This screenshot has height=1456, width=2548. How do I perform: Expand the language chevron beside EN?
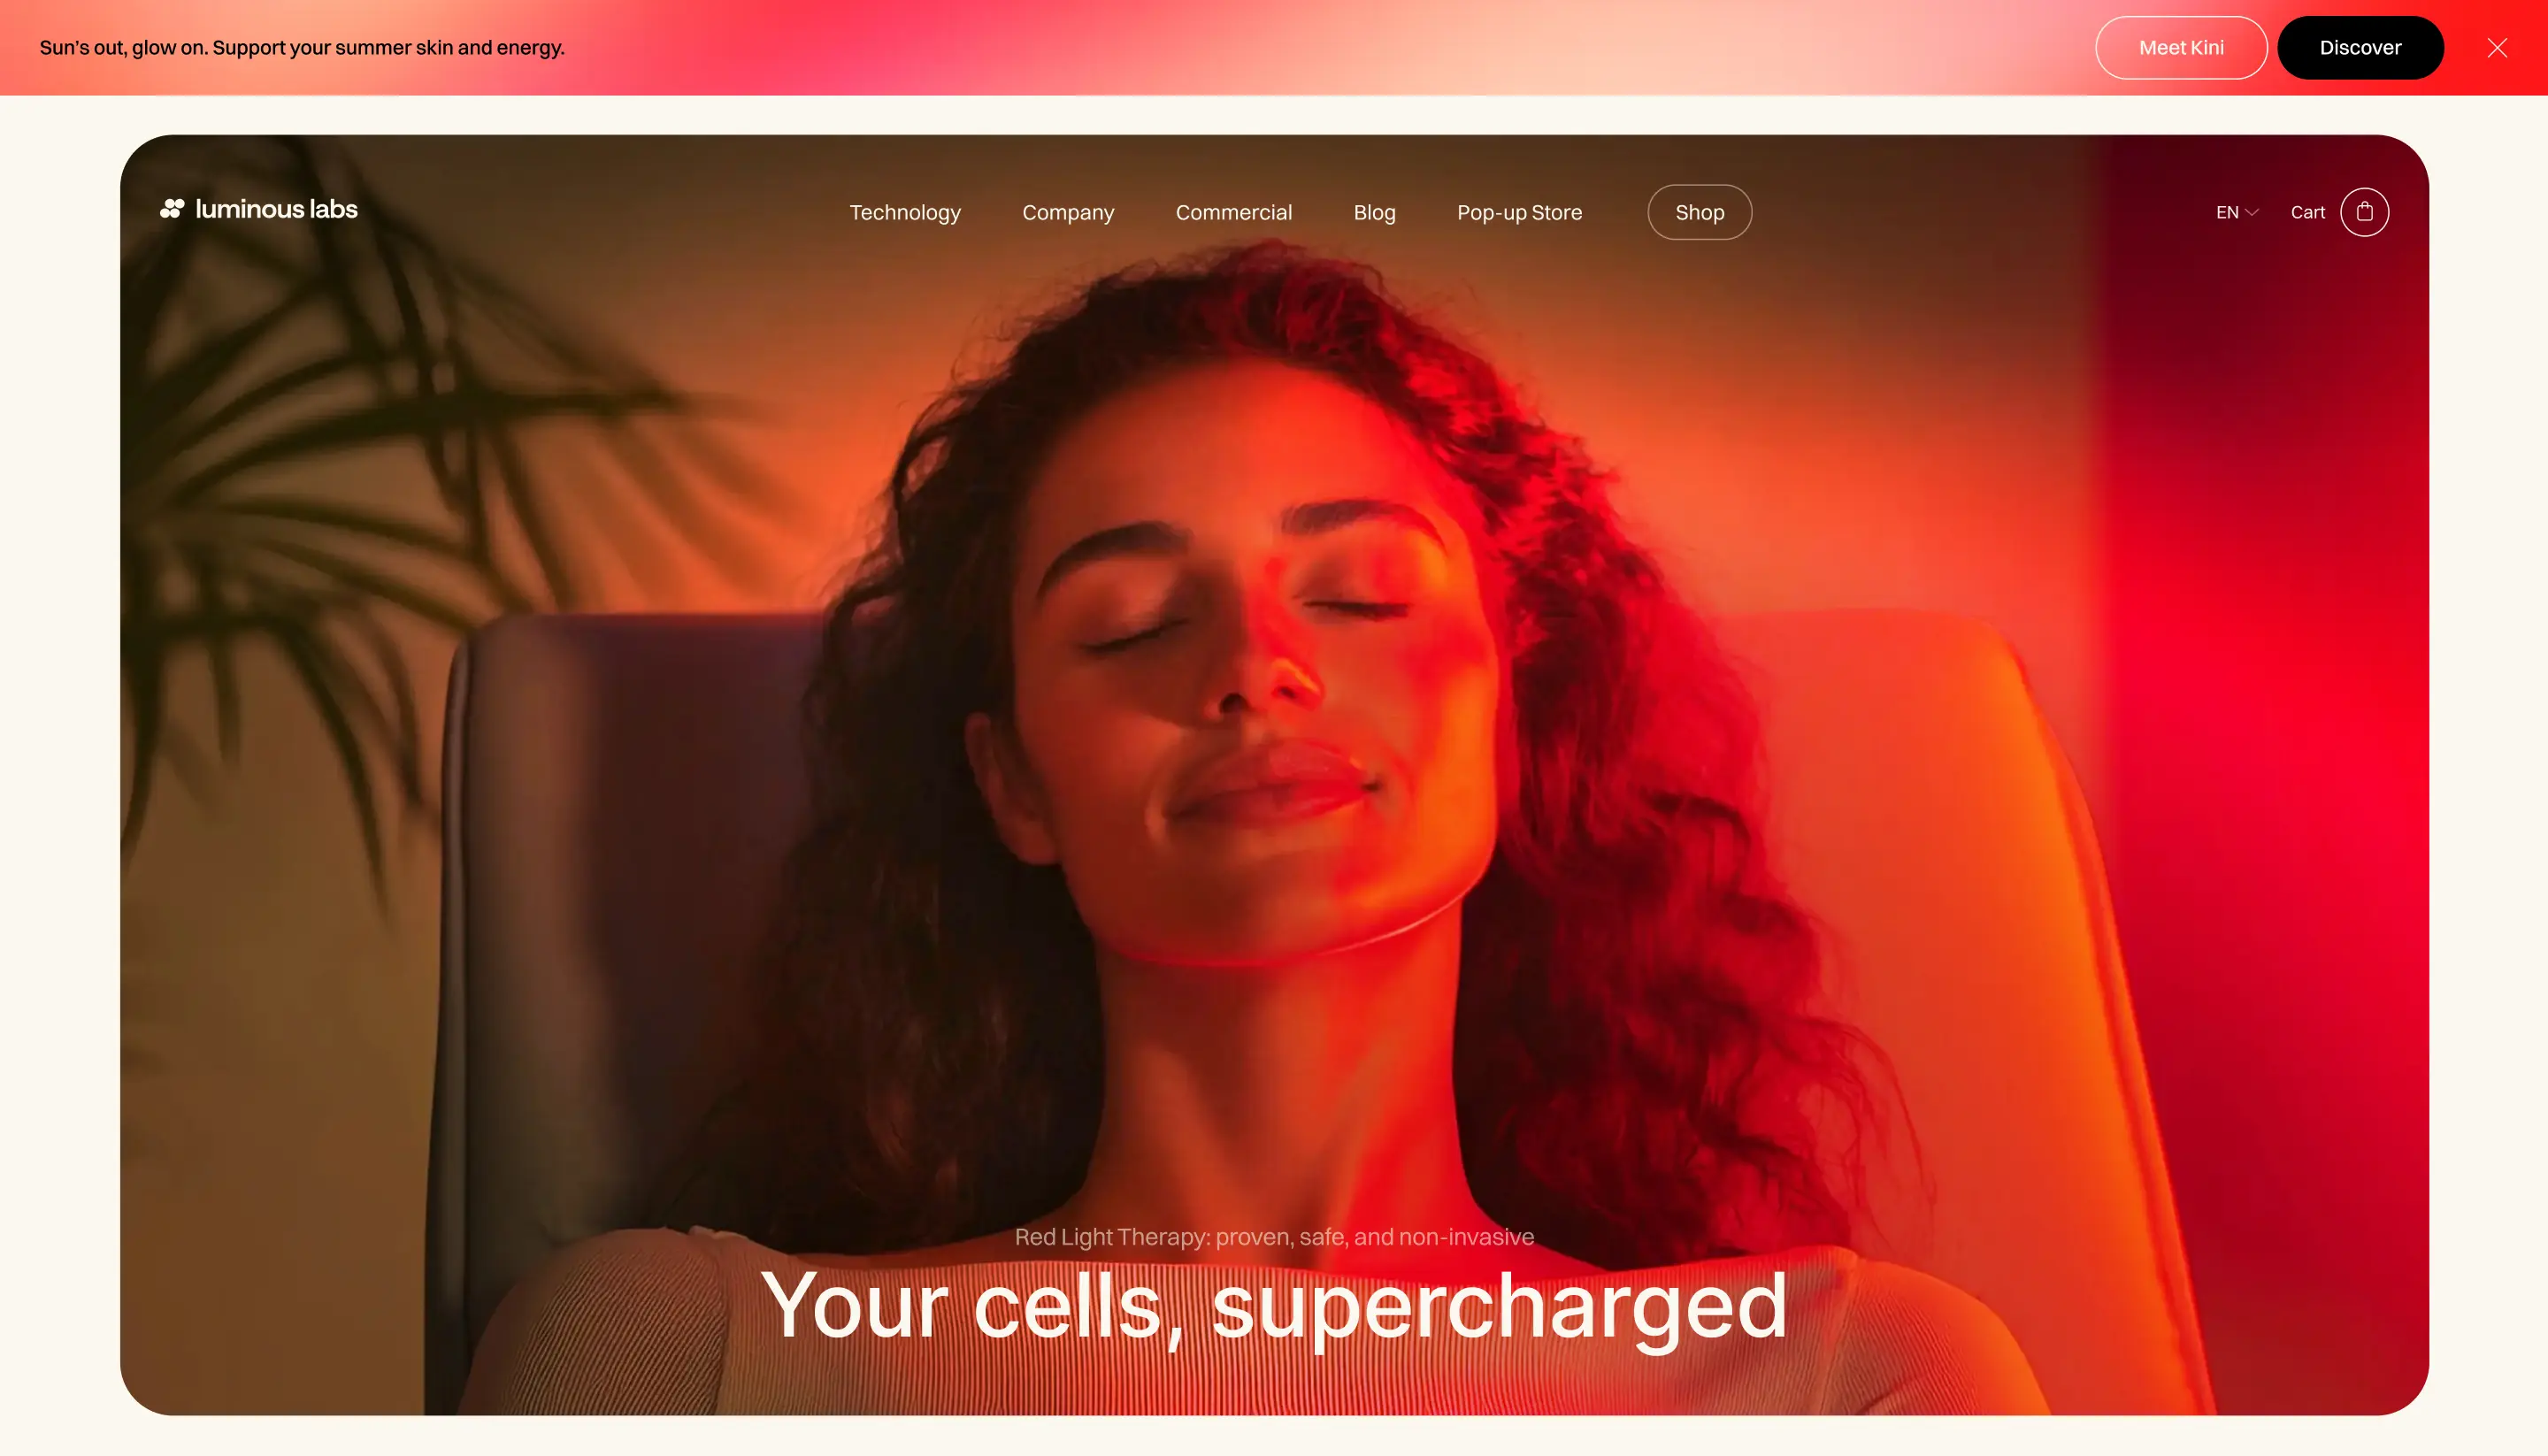click(x=2252, y=213)
